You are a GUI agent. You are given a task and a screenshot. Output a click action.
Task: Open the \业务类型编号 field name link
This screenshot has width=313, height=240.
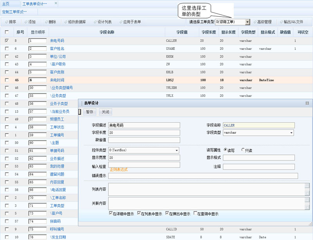point(61,88)
